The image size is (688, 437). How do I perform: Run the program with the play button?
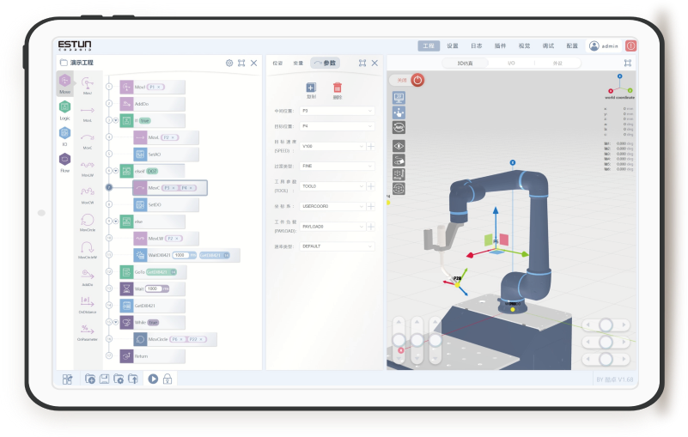pos(153,379)
